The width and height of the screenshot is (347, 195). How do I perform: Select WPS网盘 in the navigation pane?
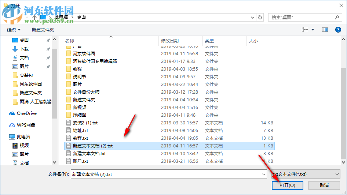[26, 125]
